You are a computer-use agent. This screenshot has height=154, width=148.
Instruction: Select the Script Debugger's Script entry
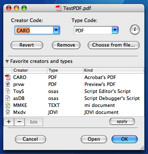coord(112,98)
